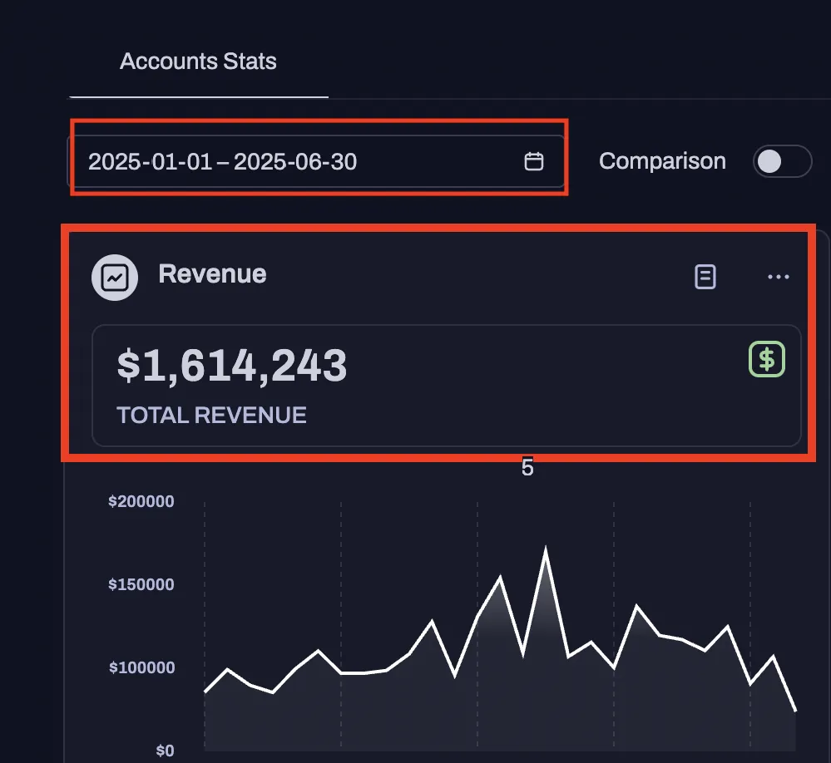Click the first data point of the revenue line
831x763 pixels.
[x=205, y=692]
